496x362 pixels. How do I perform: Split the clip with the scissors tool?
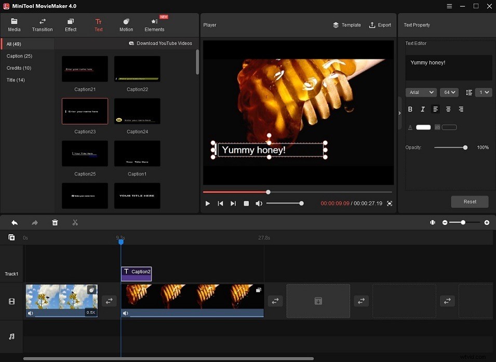[x=75, y=222]
